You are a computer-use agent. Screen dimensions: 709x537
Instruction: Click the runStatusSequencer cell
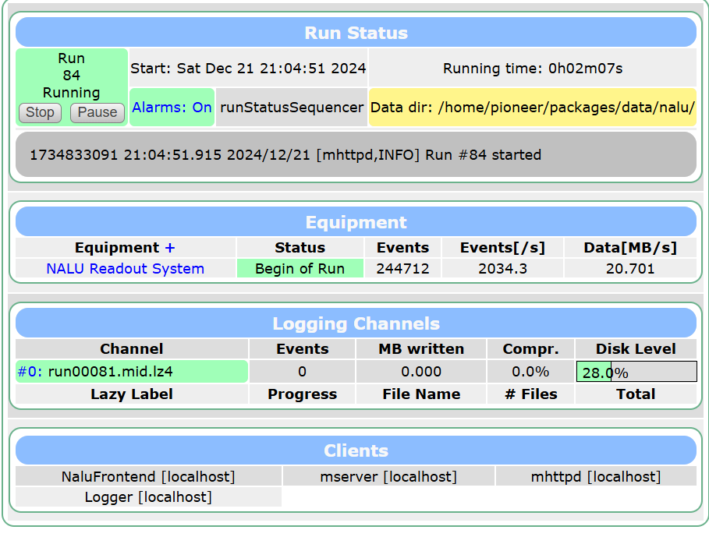tap(292, 108)
